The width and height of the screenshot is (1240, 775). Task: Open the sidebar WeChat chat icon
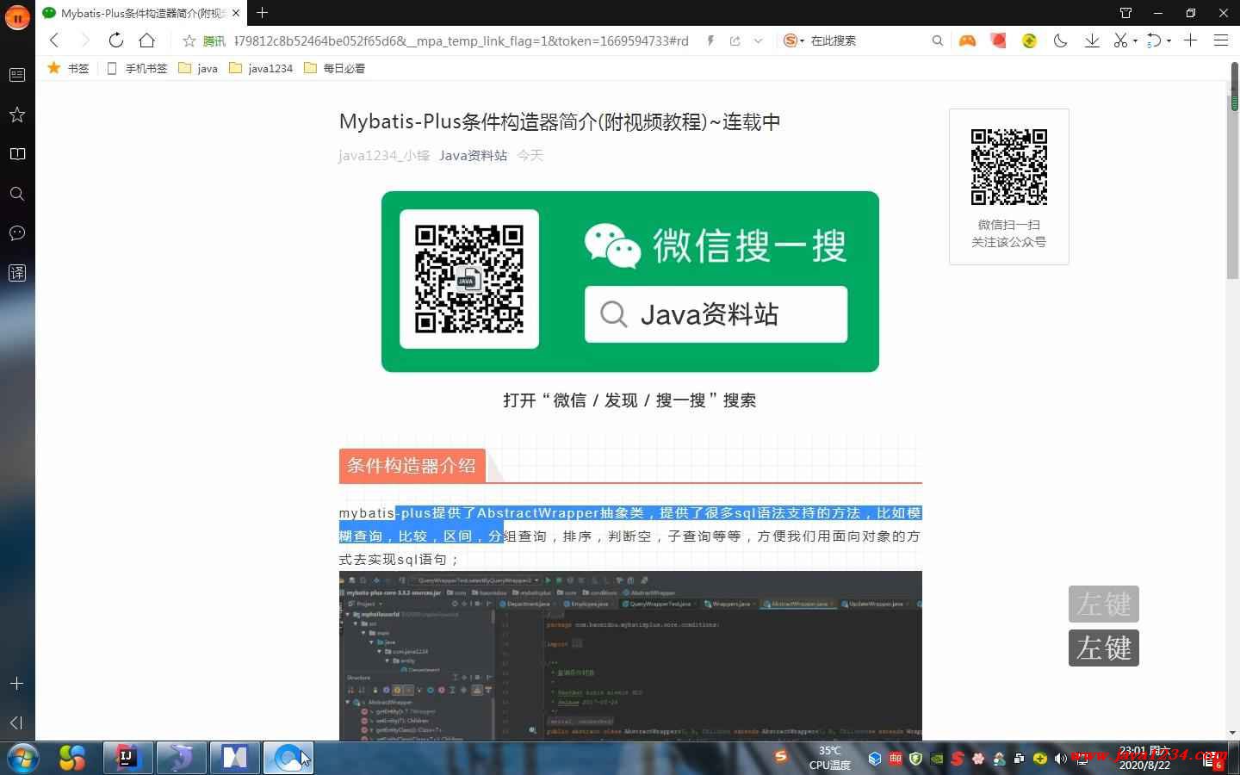(x=16, y=233)
